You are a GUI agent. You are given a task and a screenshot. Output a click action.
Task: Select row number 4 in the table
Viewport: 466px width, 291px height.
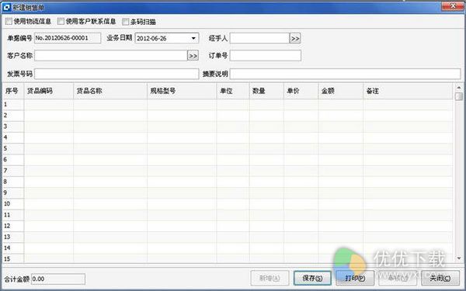(x=13, y=137)
